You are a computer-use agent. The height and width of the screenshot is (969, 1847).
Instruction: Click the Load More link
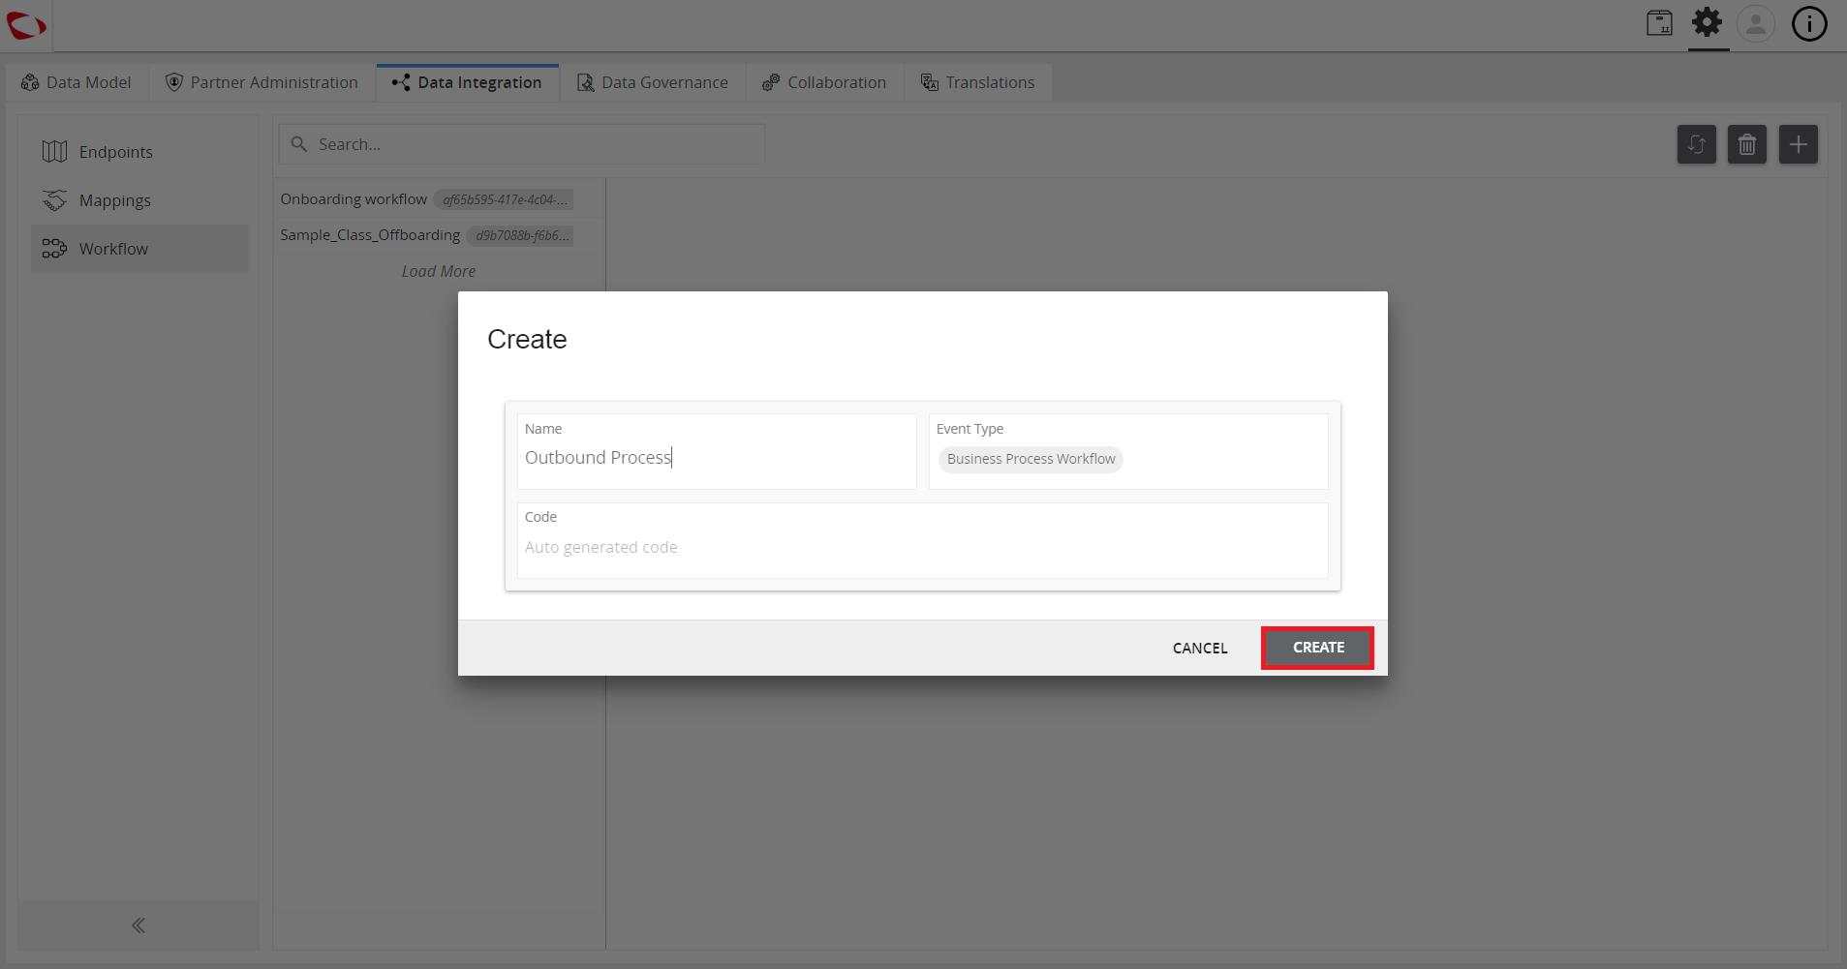pyautogui.click(x=439, y=272)
